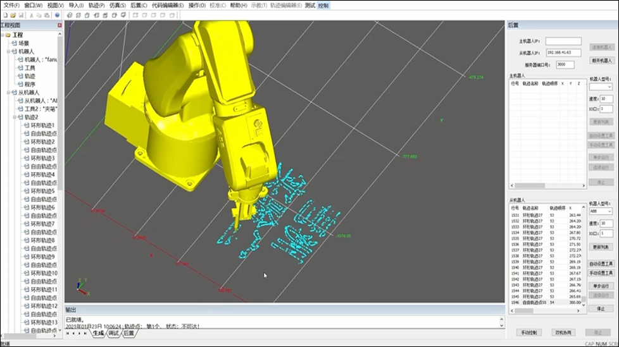This screenshot has width=619, height=347.
Task: Close the 工程视图 panel with red X
Action: click(59, 26)
